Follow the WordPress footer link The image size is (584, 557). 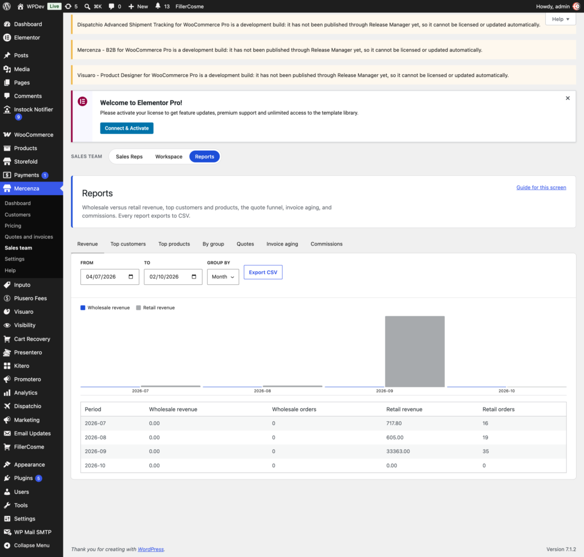tap(151, 549)
